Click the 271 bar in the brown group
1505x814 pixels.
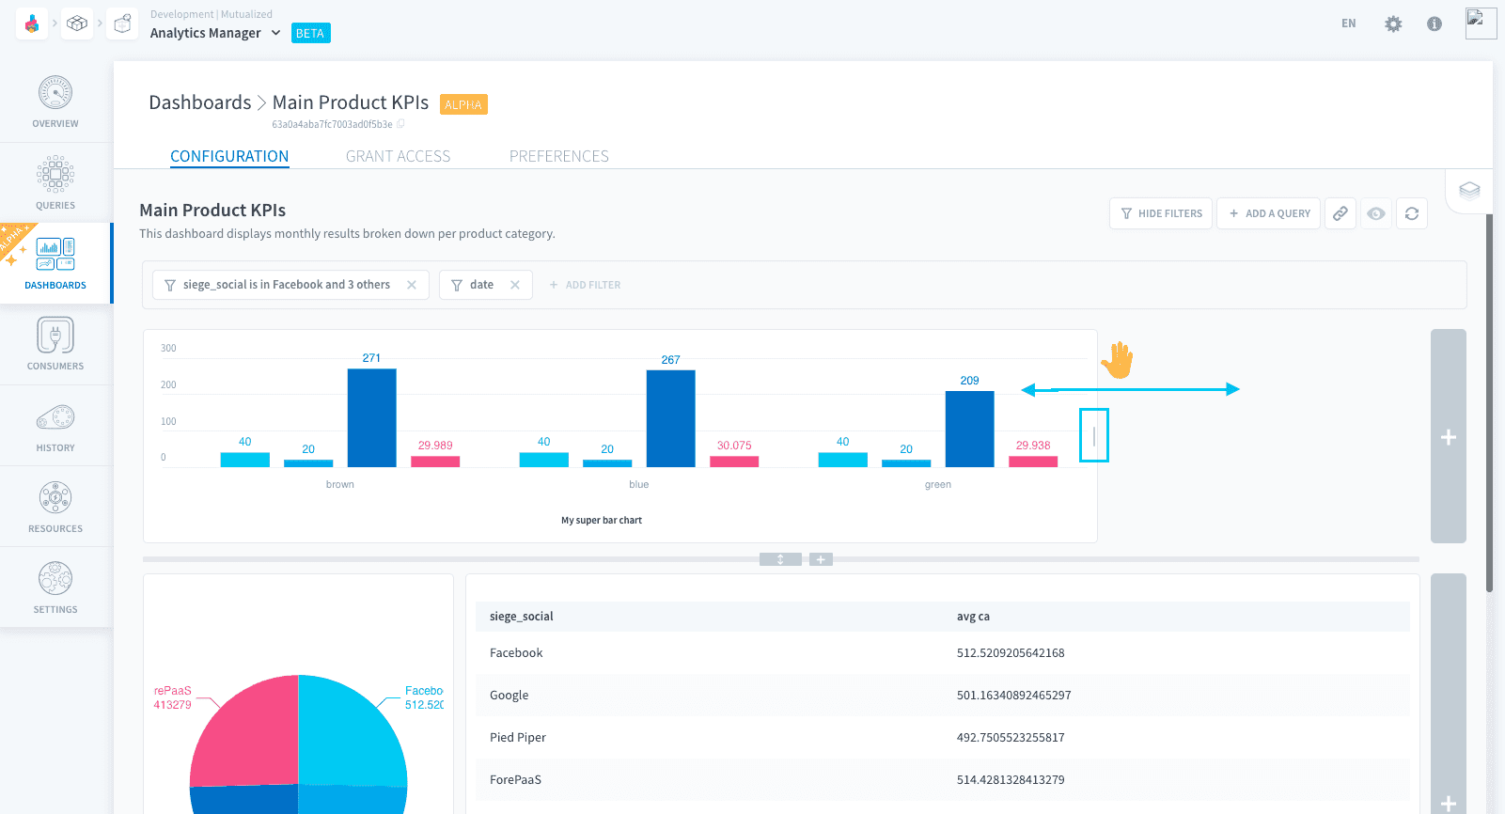pyautogui.click(x=372, y=417)
